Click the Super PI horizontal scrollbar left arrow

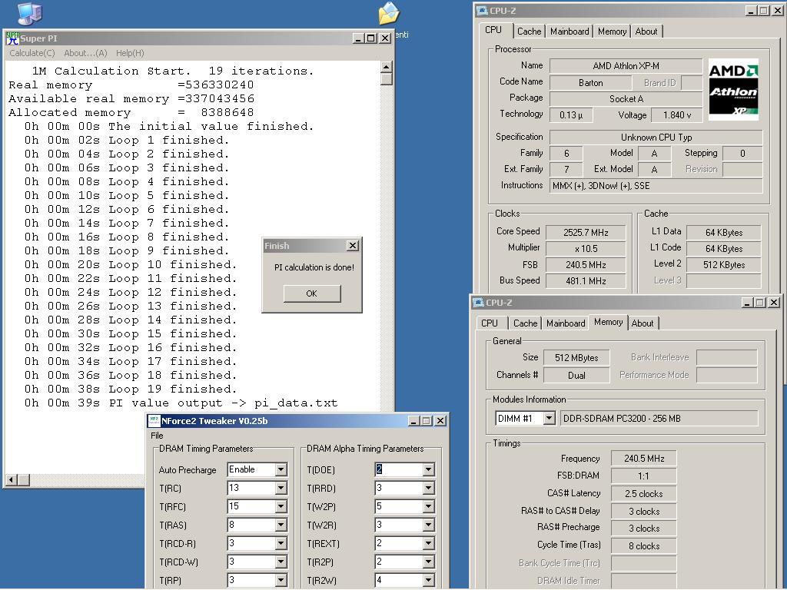(x=12, y=480)
